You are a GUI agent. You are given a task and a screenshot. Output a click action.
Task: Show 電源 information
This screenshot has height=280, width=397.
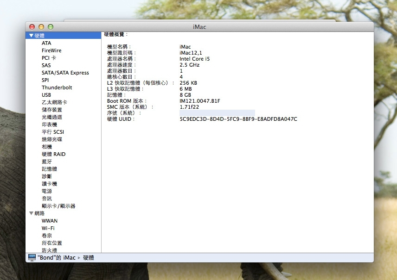47,191
